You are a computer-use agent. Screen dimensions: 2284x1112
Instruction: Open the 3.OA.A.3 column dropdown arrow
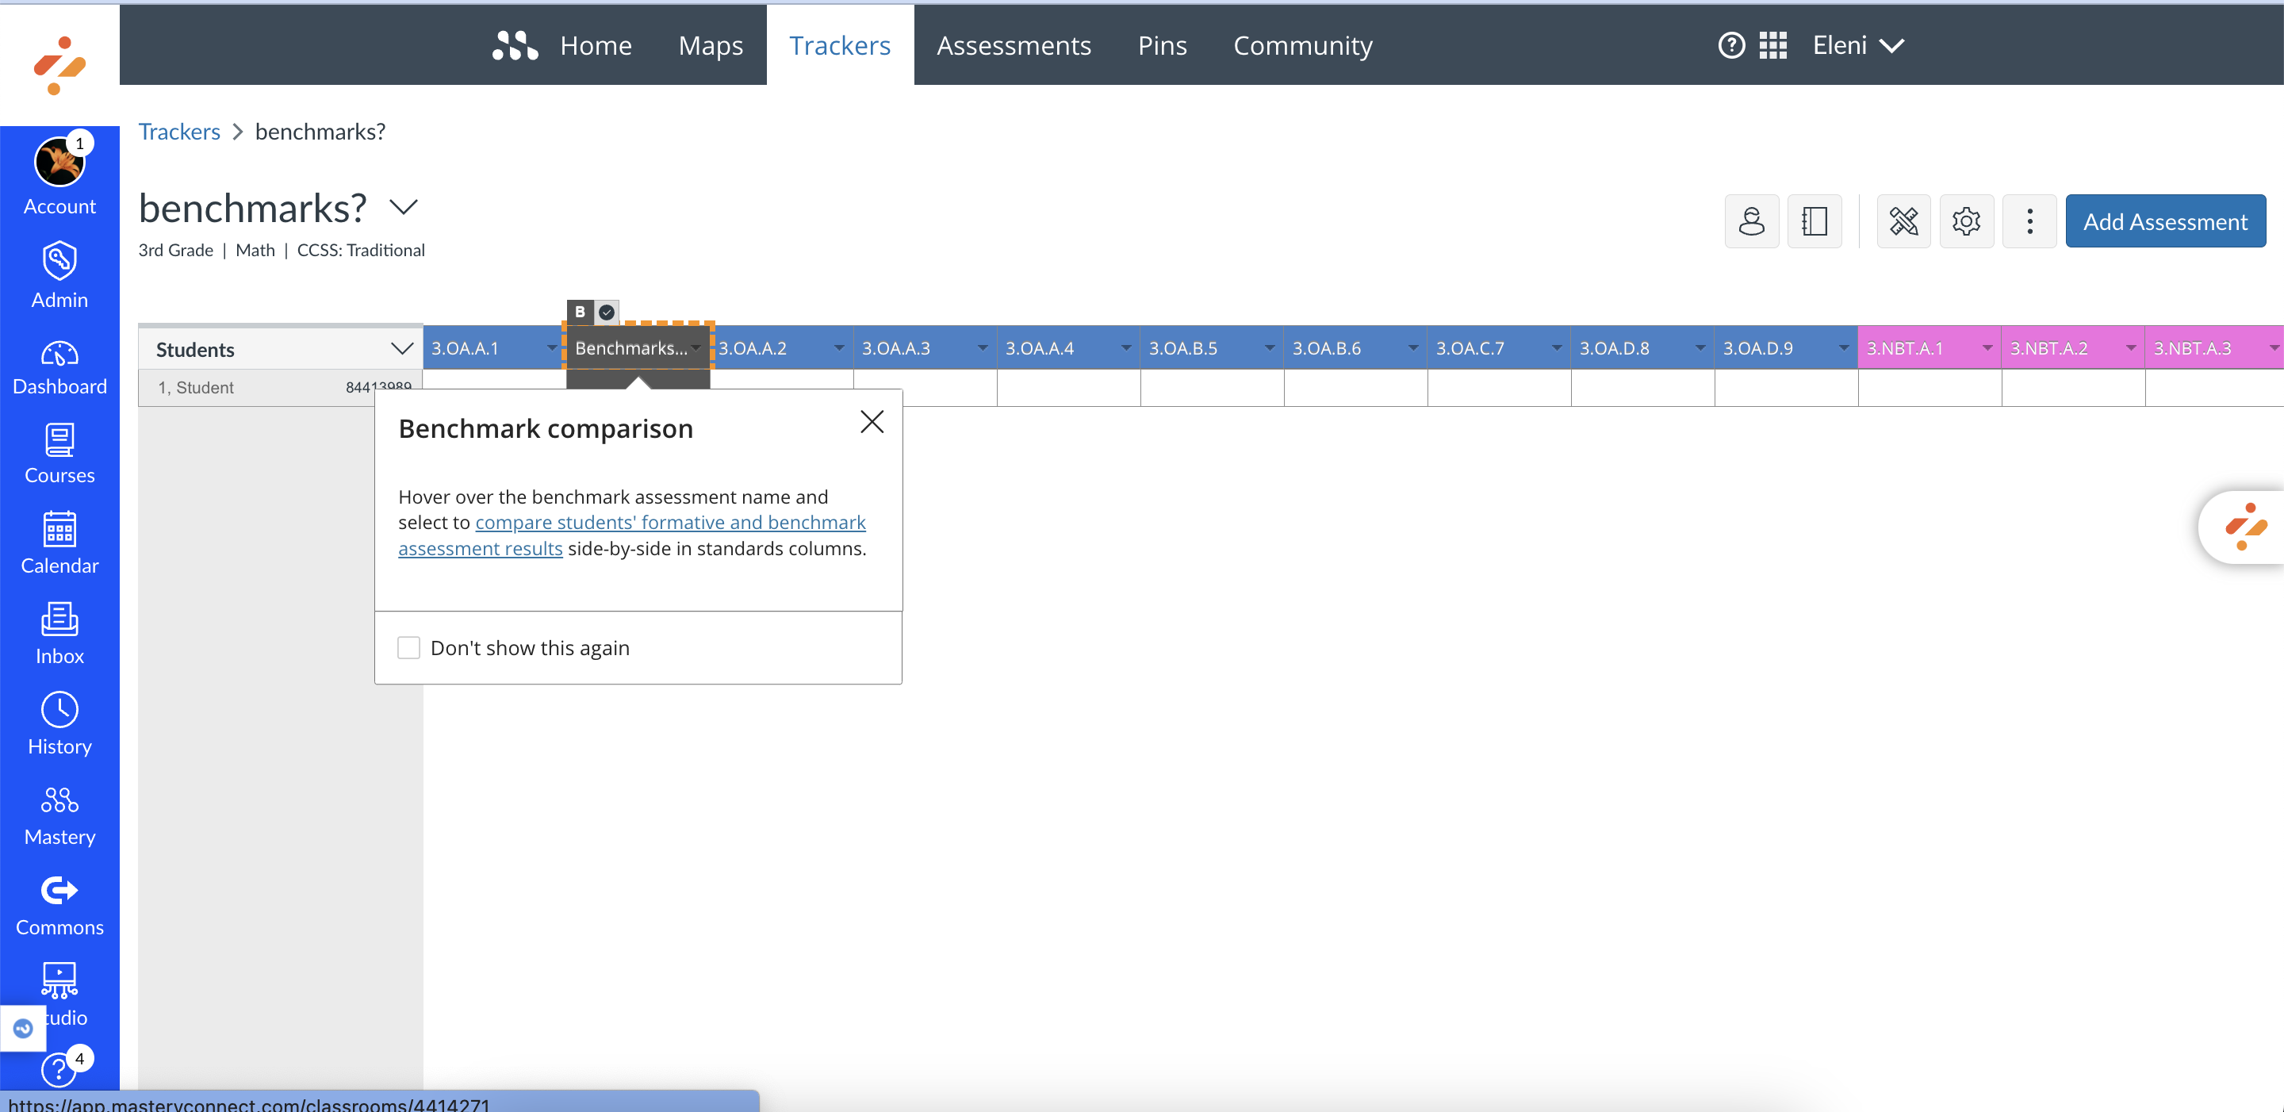point(983,347)
